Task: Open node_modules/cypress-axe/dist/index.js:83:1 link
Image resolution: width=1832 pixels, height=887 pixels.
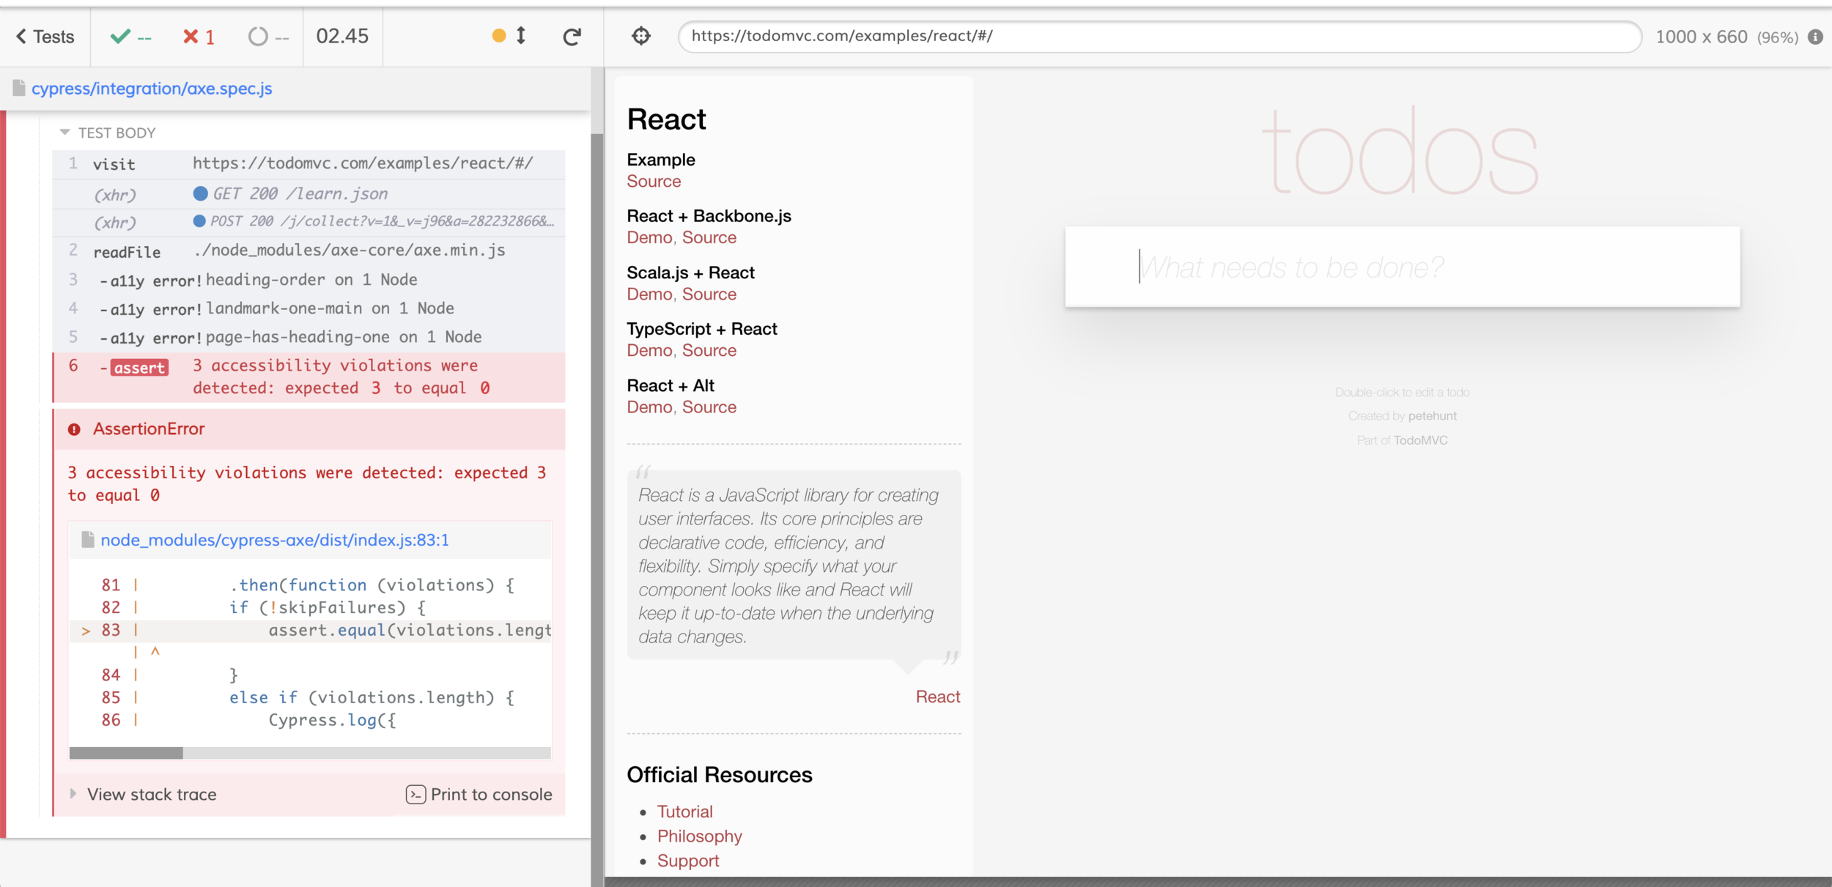Action: tap(274, 540)
